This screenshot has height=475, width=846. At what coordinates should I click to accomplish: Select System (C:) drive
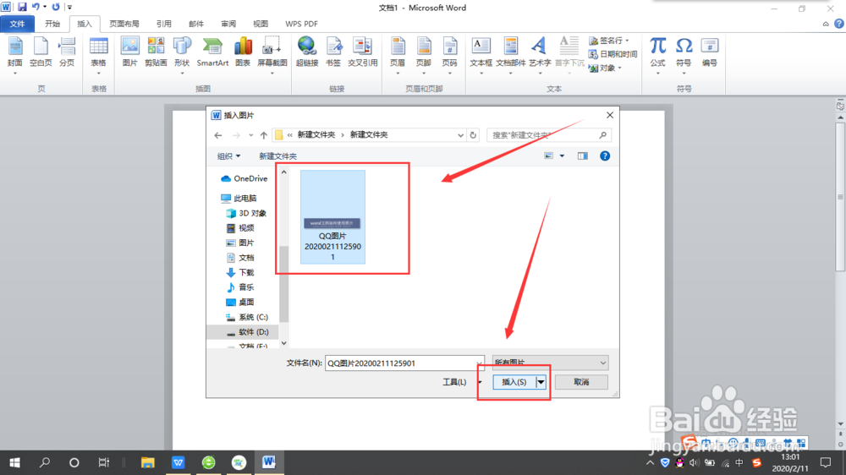coord(247,317)
